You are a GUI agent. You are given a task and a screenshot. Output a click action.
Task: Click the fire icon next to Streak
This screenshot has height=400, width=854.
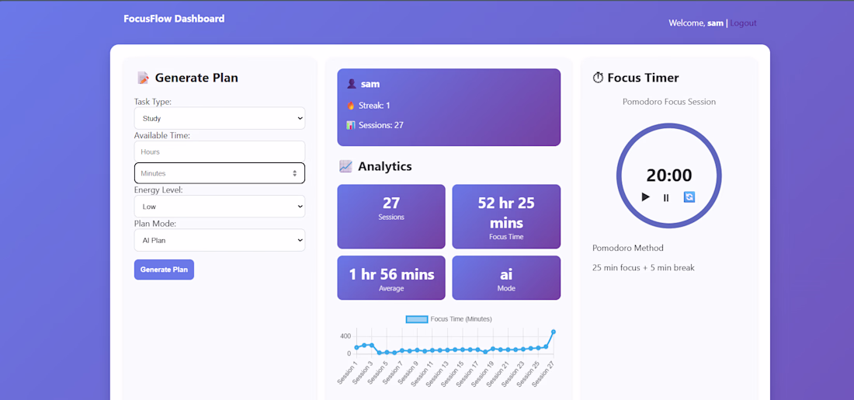(351, 105)
